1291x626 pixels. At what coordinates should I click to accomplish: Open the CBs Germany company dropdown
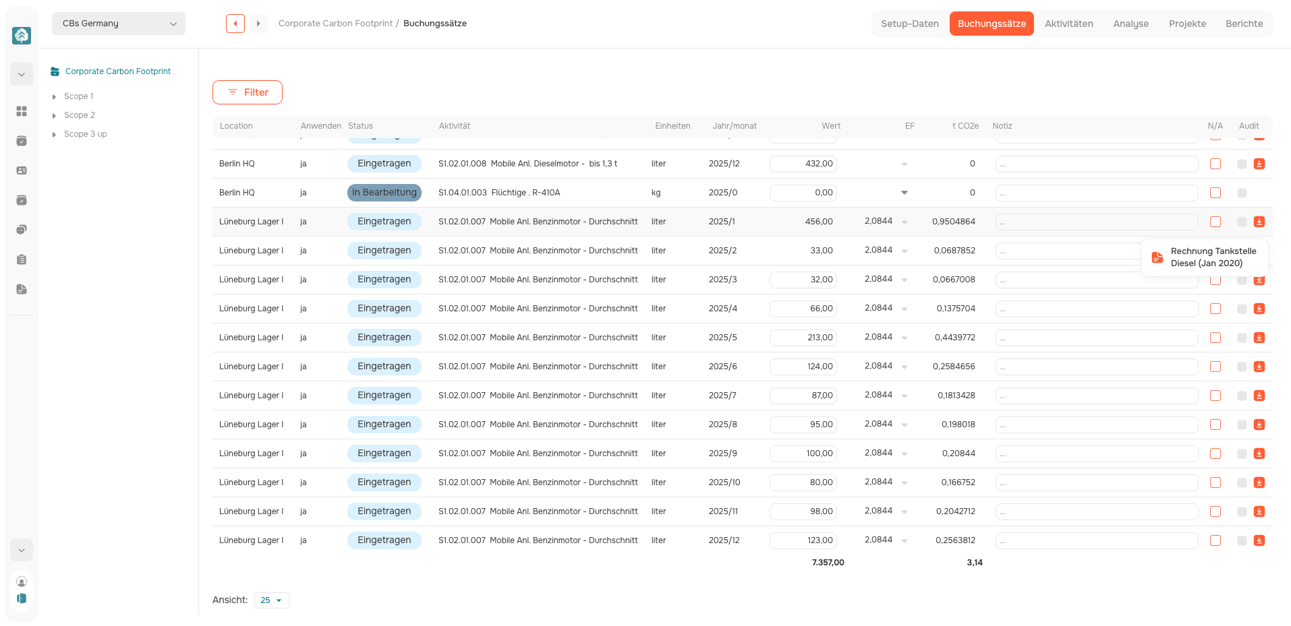coord(119,24)
